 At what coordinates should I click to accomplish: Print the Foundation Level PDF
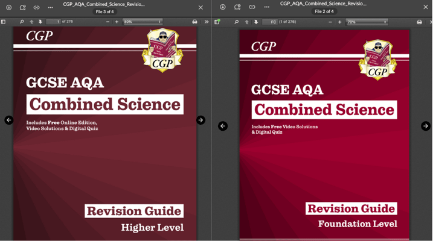[420, 22]
